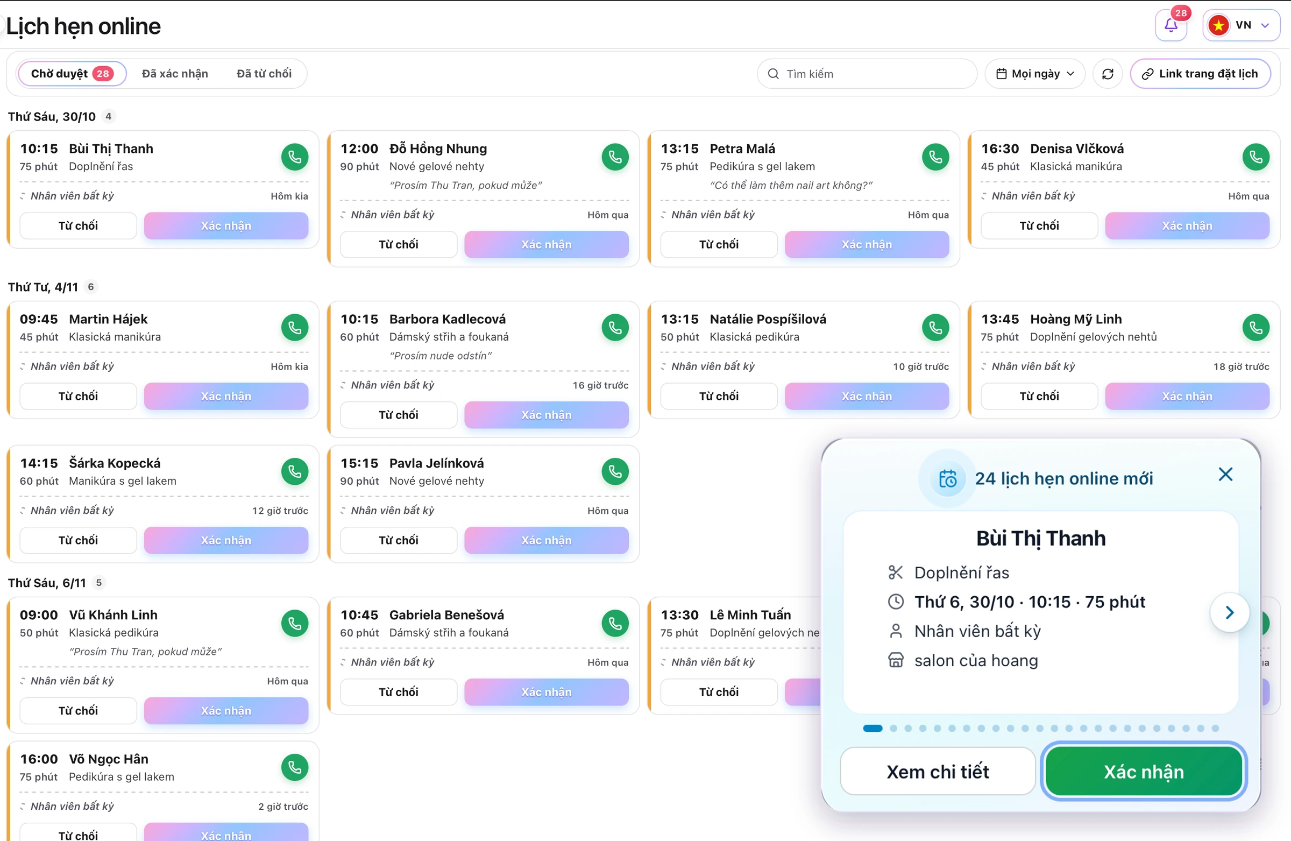Confirm Đỗ Hồng Nhung's appointment
Image resolution: width=1291 pixels, height=841 pixels.
[x=546, y=245]
